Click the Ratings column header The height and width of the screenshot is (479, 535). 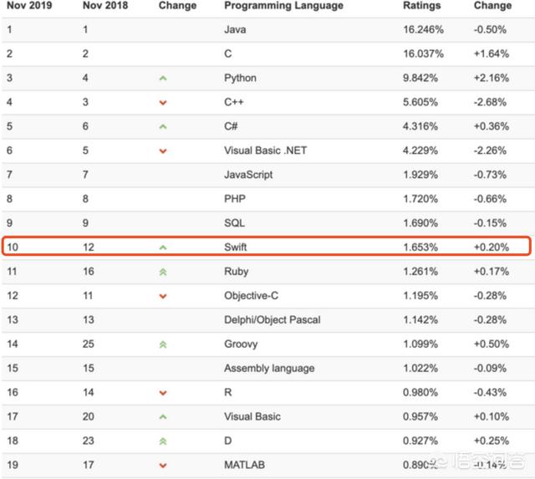coord(420,6)
